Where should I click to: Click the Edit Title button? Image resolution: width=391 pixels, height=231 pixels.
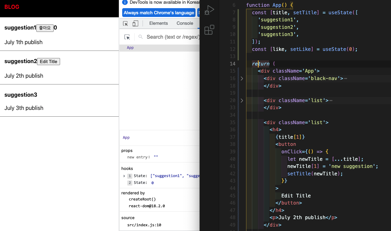click(49, 61)
